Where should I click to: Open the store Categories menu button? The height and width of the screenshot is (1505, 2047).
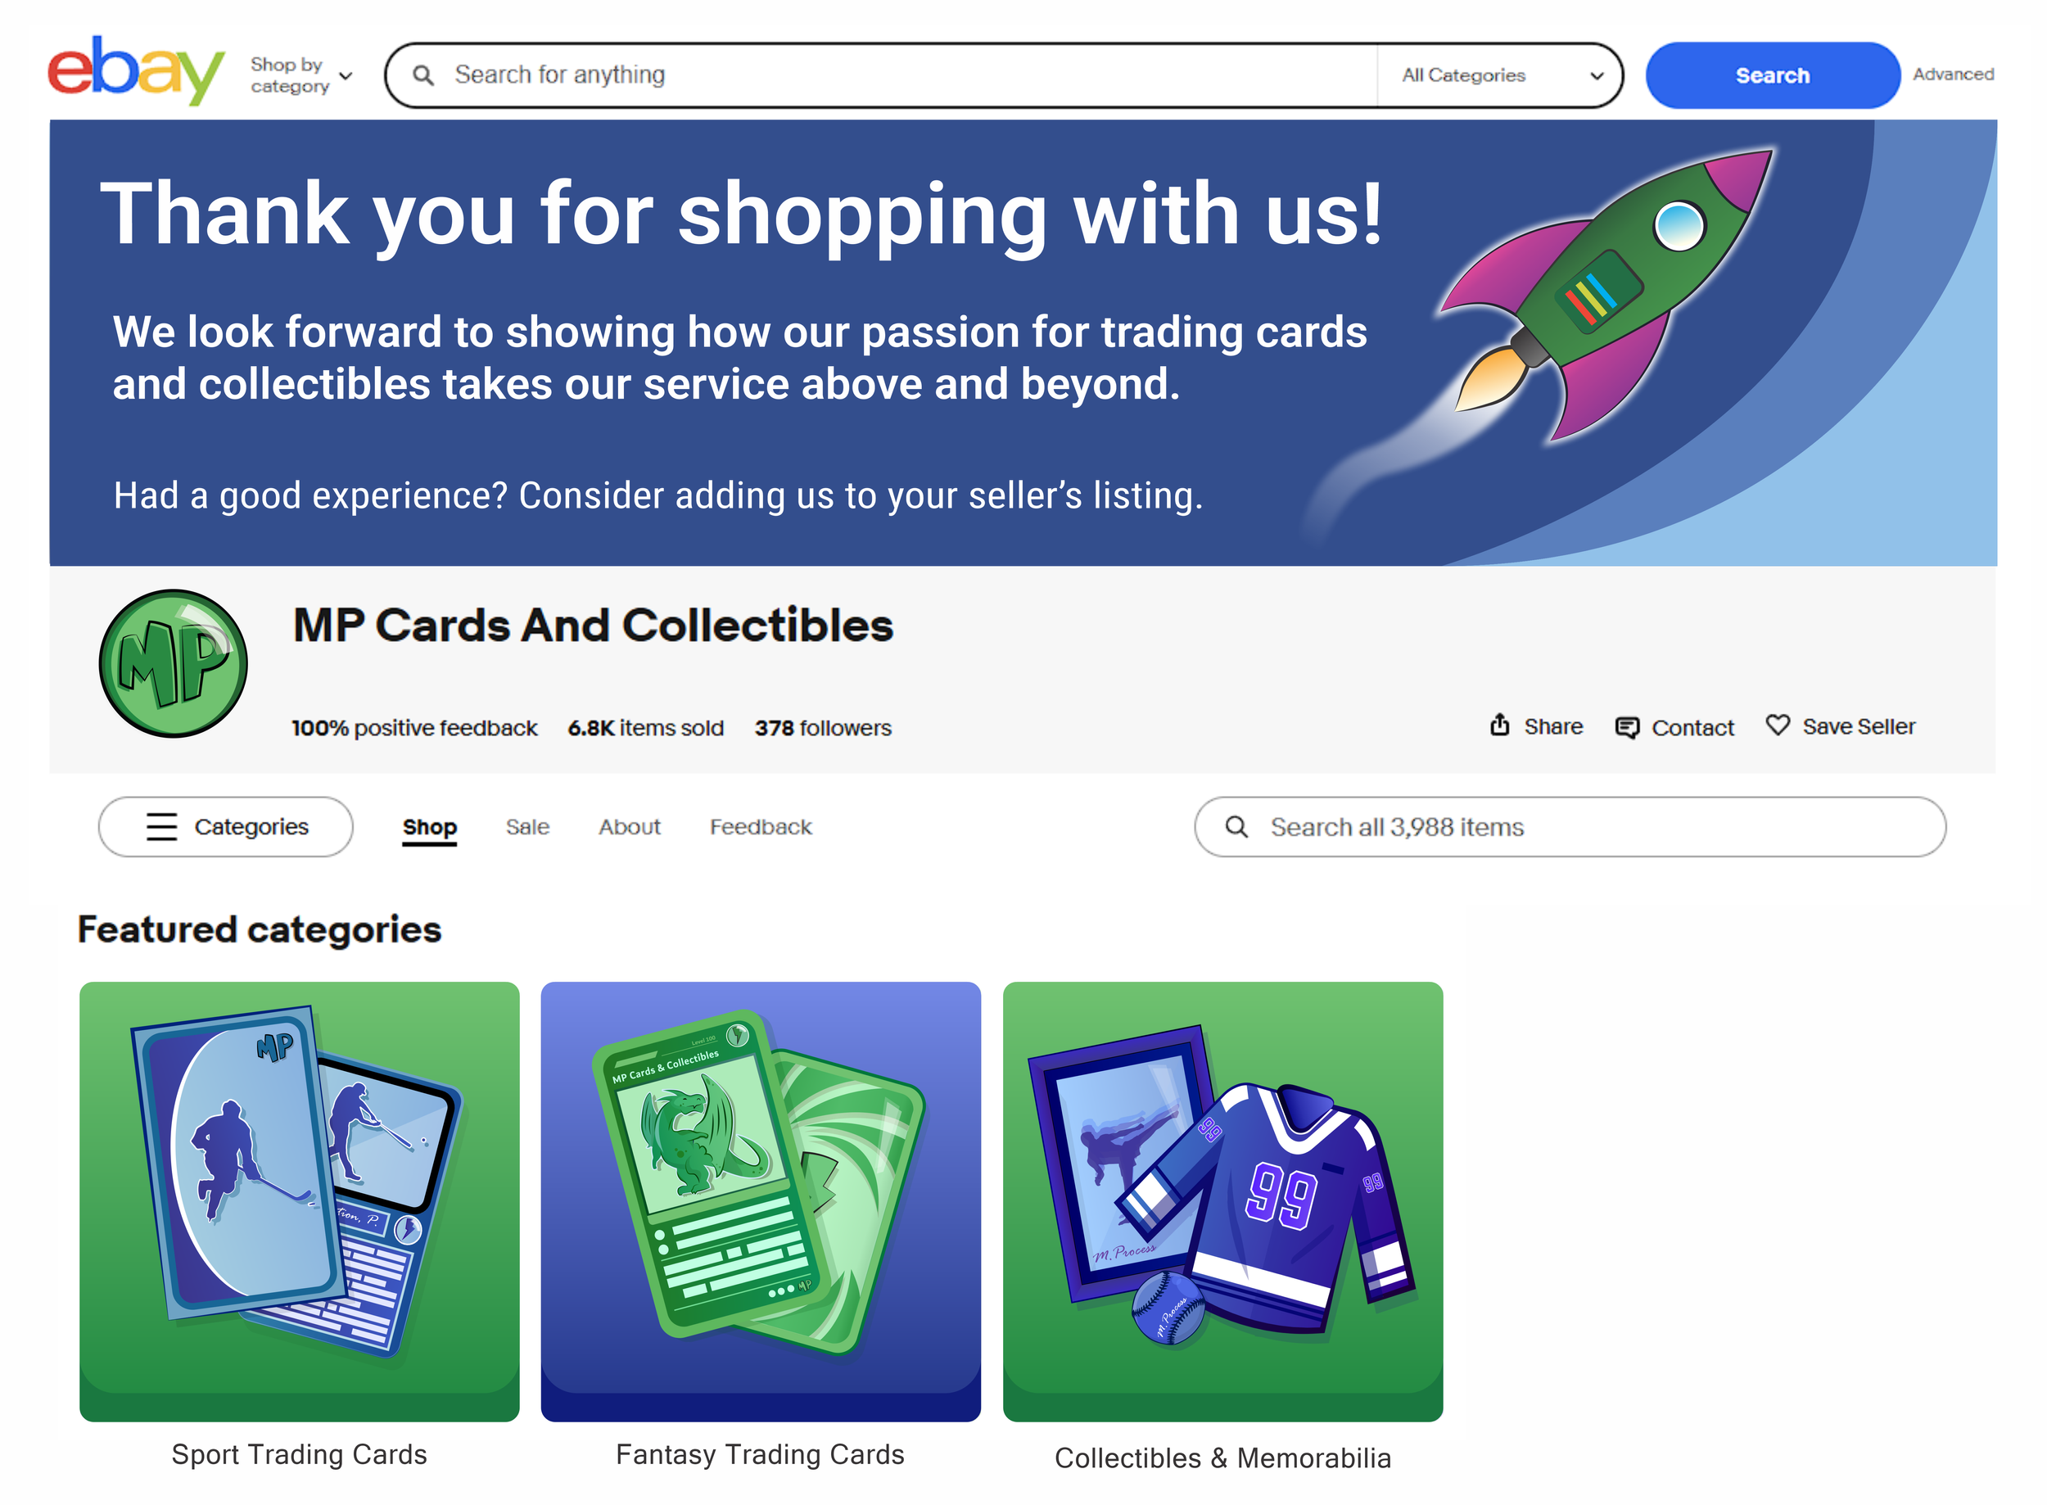coord(225,826)
